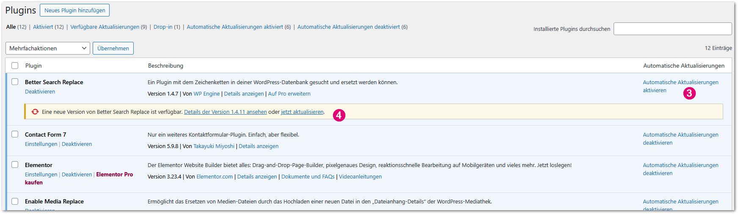Filter by Automatische Aktualisierungen deaktiviert
Image resolution: width=738 pixels, height=214 pixels.
click(348, 27)
